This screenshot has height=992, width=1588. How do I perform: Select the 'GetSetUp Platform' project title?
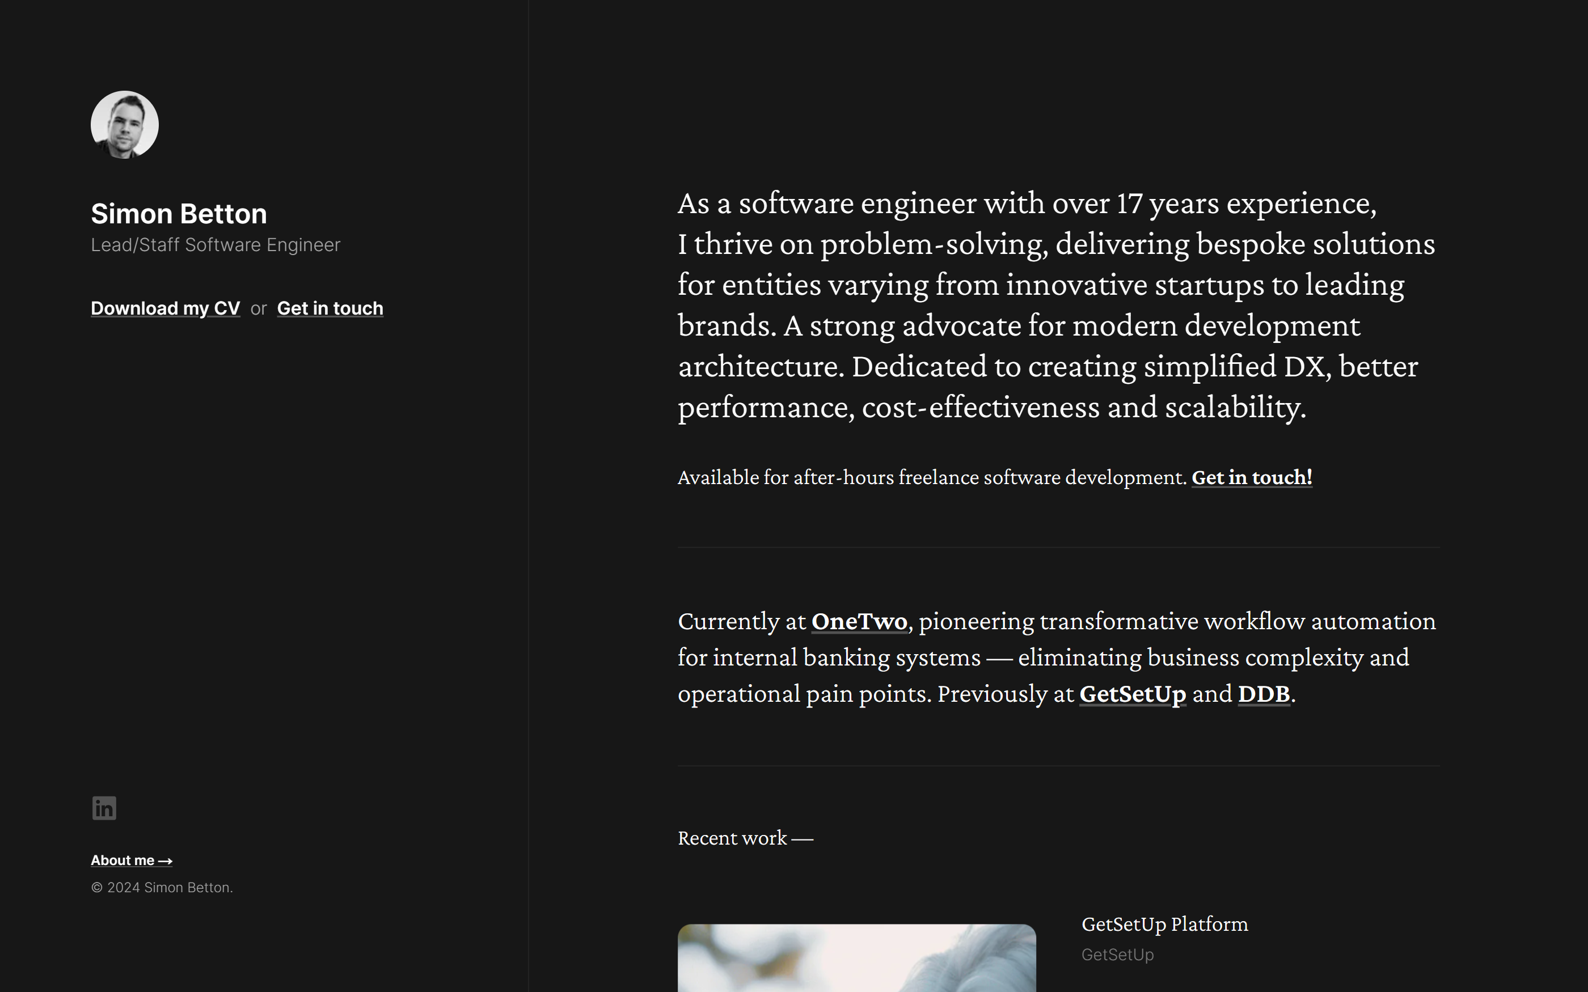coord(1165,925)
